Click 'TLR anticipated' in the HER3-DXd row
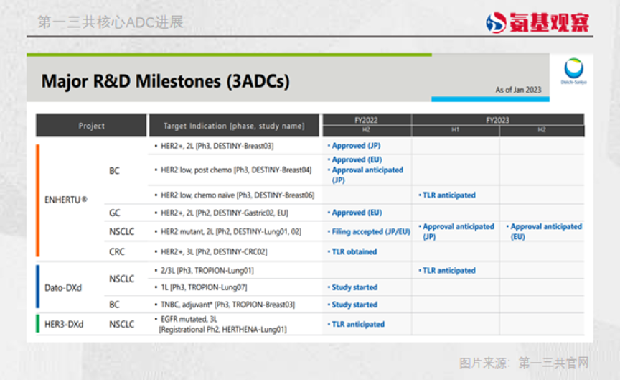This screenshot has width=620, height=380. click(358, 324)
